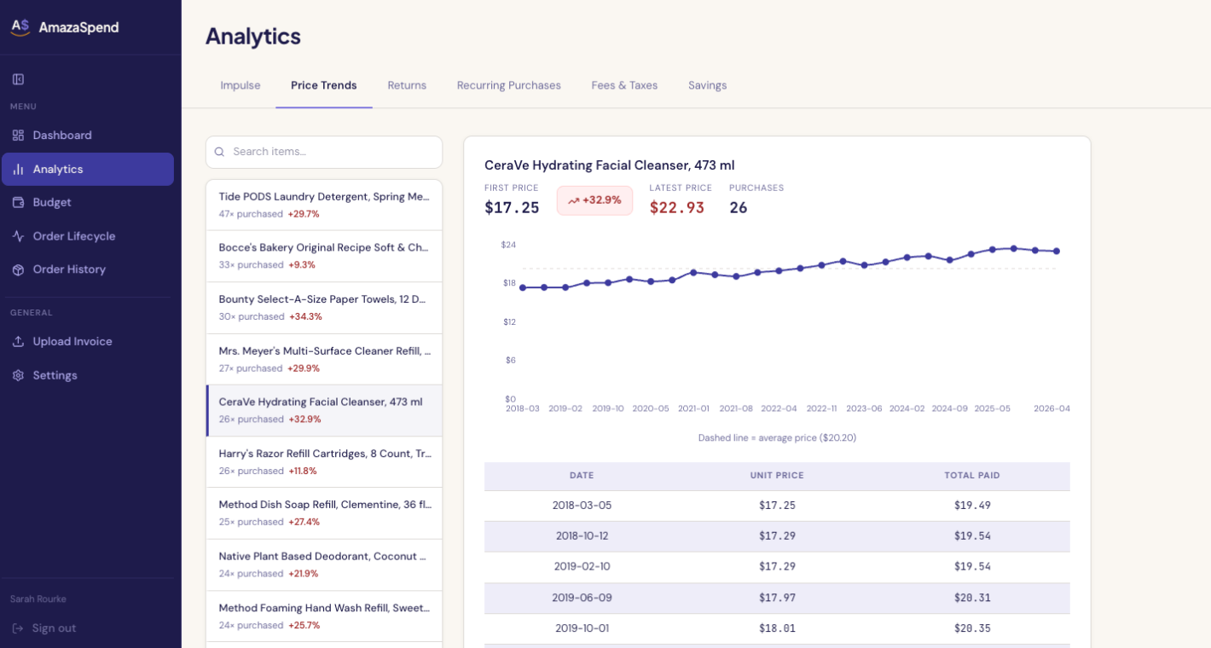Click the first data point on chart

[523, 287]
